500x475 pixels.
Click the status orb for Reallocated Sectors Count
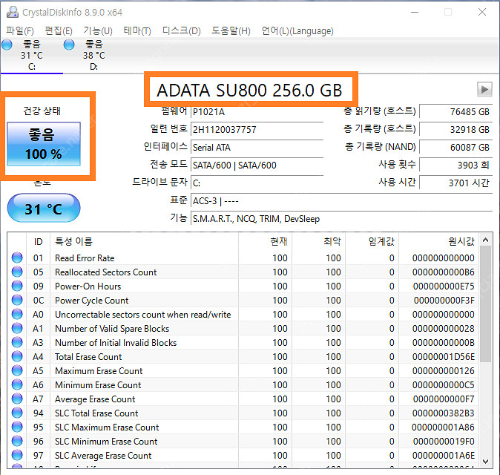click(17, 272)
